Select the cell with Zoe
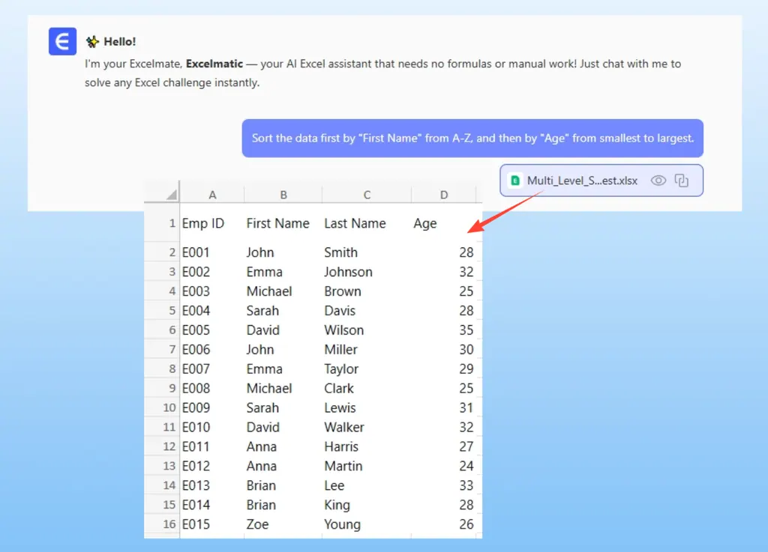The image size is (768, 552). (x=256, y=524)
